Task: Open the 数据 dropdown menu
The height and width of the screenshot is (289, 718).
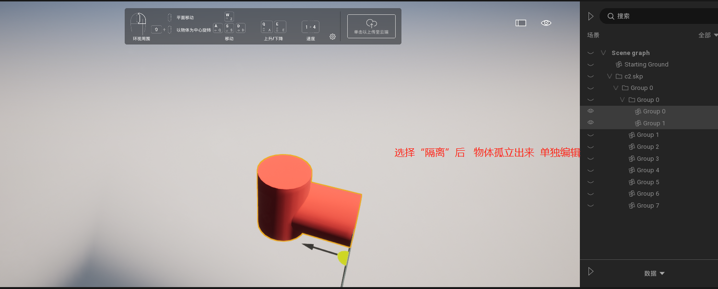Action: point(654,273)
